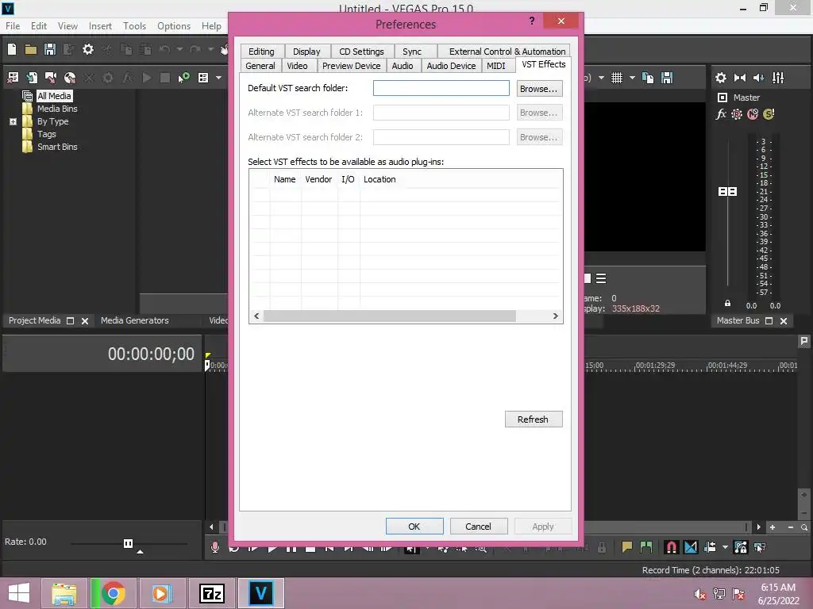Viewport: 813px width, 609px height.
Task: Copy preview snapshot to clipboard icon
Action: click(x=648, y=78)
